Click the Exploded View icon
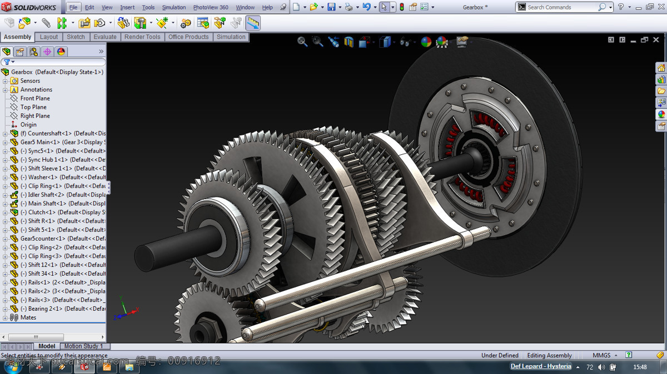The height and width of the screenshot is (374, 667). click(220, 23)
